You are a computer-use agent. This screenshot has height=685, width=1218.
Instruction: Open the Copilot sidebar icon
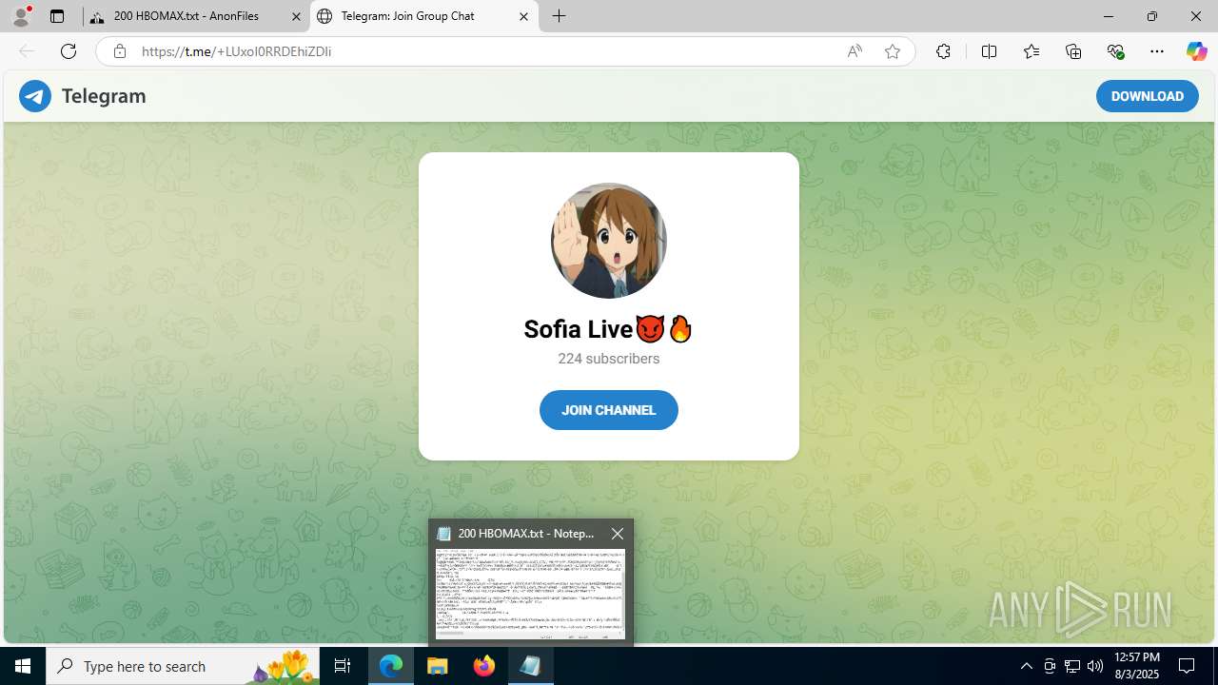[x=1196, y=51]
